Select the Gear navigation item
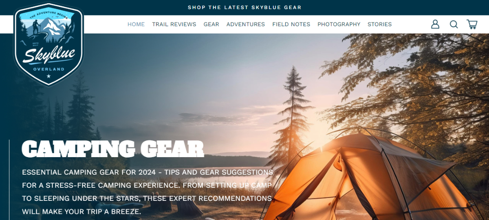 pyautogui.click(x=211, y=24)
